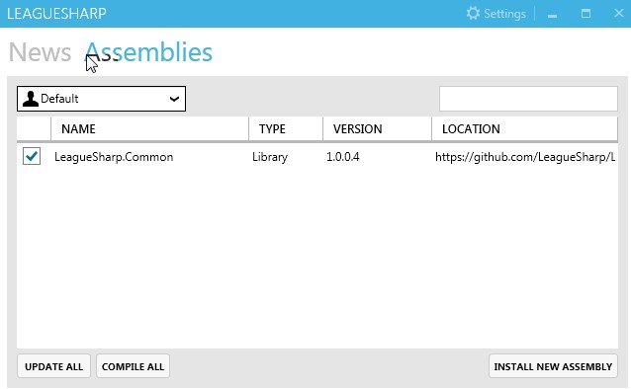Sort by the NAME column header

[149, 129]
